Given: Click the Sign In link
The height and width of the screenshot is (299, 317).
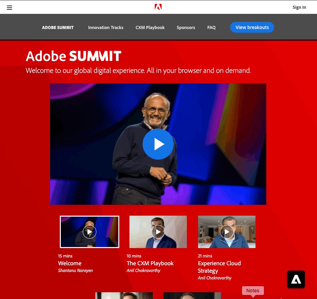Looking at the screenshot, I should (x=299, y=7).
